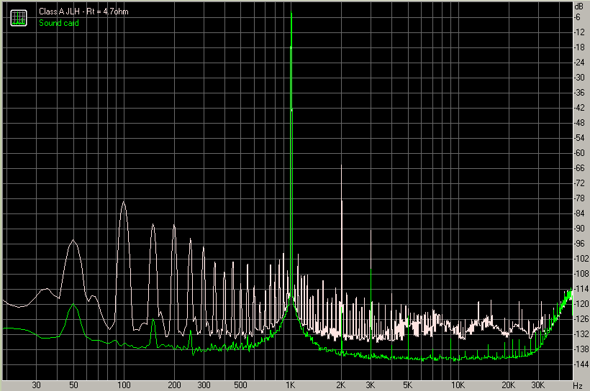Click the 1K frequency axis label
Viewport: 590px width, 391px height.
point(290,385)
